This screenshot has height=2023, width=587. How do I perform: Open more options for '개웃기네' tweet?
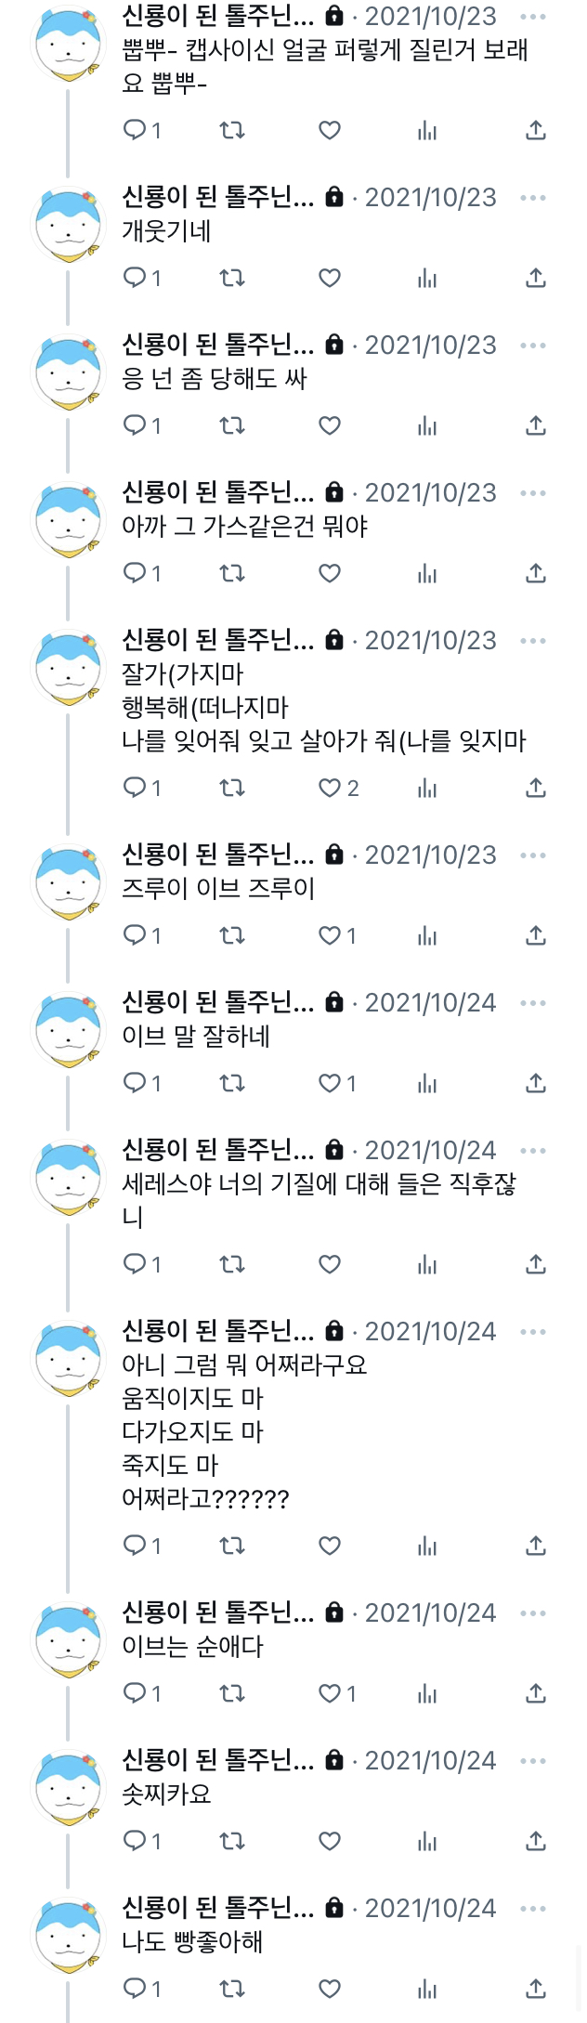(x=533, y=197)
